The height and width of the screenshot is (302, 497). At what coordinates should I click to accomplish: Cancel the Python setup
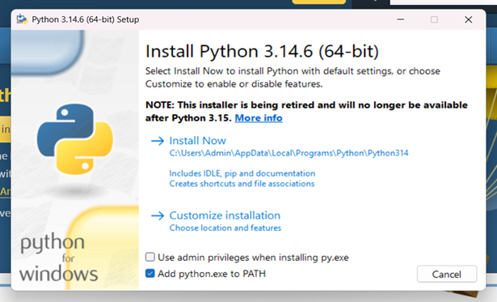tap(447, 274)
